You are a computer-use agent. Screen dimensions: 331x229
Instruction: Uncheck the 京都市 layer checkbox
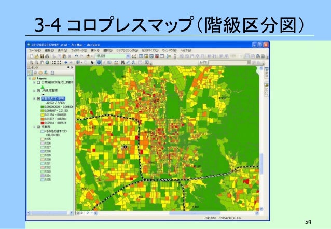pos(38,127)
